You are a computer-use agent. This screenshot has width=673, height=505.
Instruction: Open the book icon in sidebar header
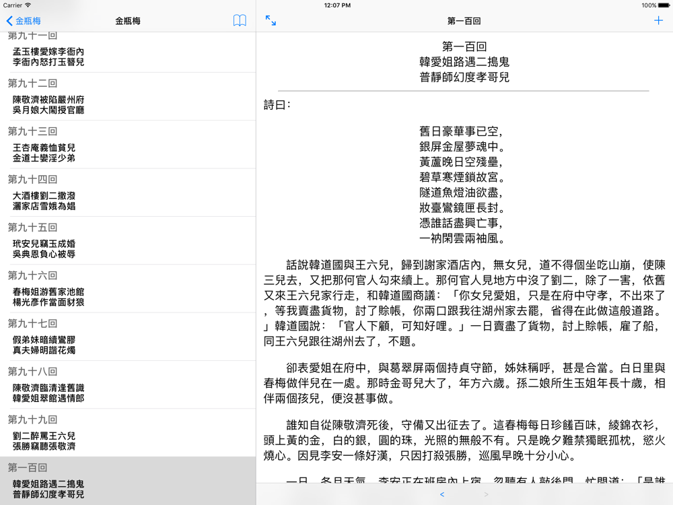pyautogui.click(x=240, y=21)
